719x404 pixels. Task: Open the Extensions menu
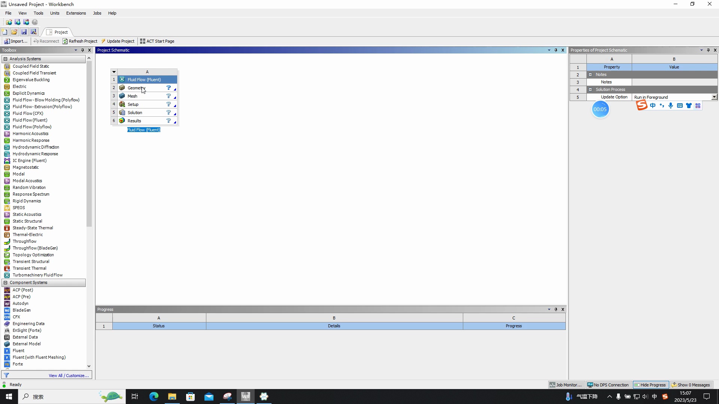click(x=76, y=13)
